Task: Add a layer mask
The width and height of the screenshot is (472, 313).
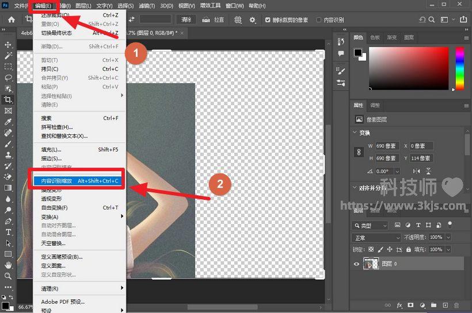Action: click(410, 305)
